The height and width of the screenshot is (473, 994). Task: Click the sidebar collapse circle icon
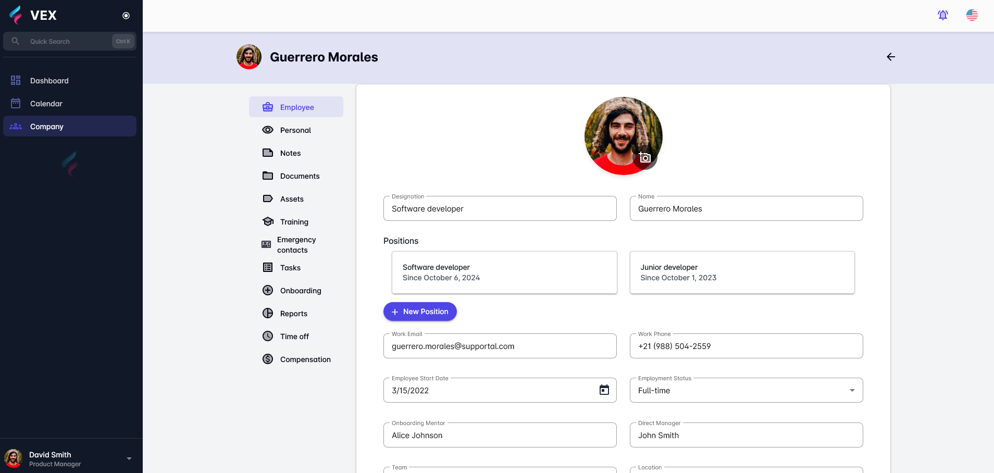[126, 16]
